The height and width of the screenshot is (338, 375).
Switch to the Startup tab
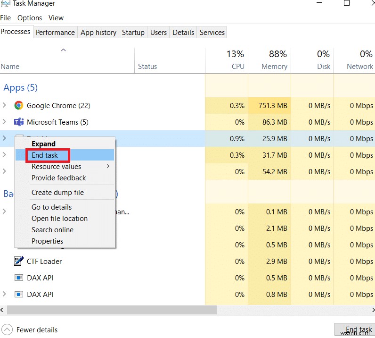[133, 33]
